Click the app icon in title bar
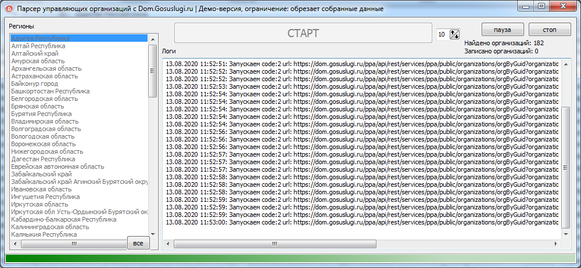This screenshot has height=268, width=581. click(9, 9)
